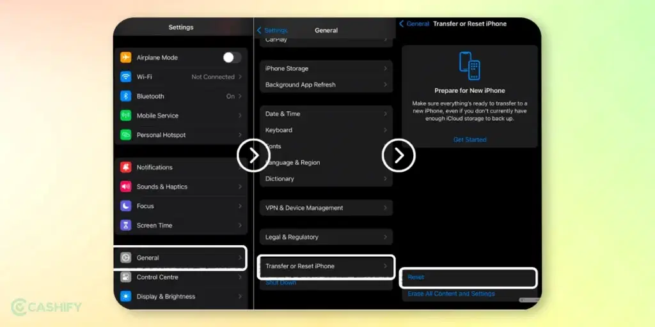Tap Shut Down in General
655x327 pixels.
(x=281, y=283)
